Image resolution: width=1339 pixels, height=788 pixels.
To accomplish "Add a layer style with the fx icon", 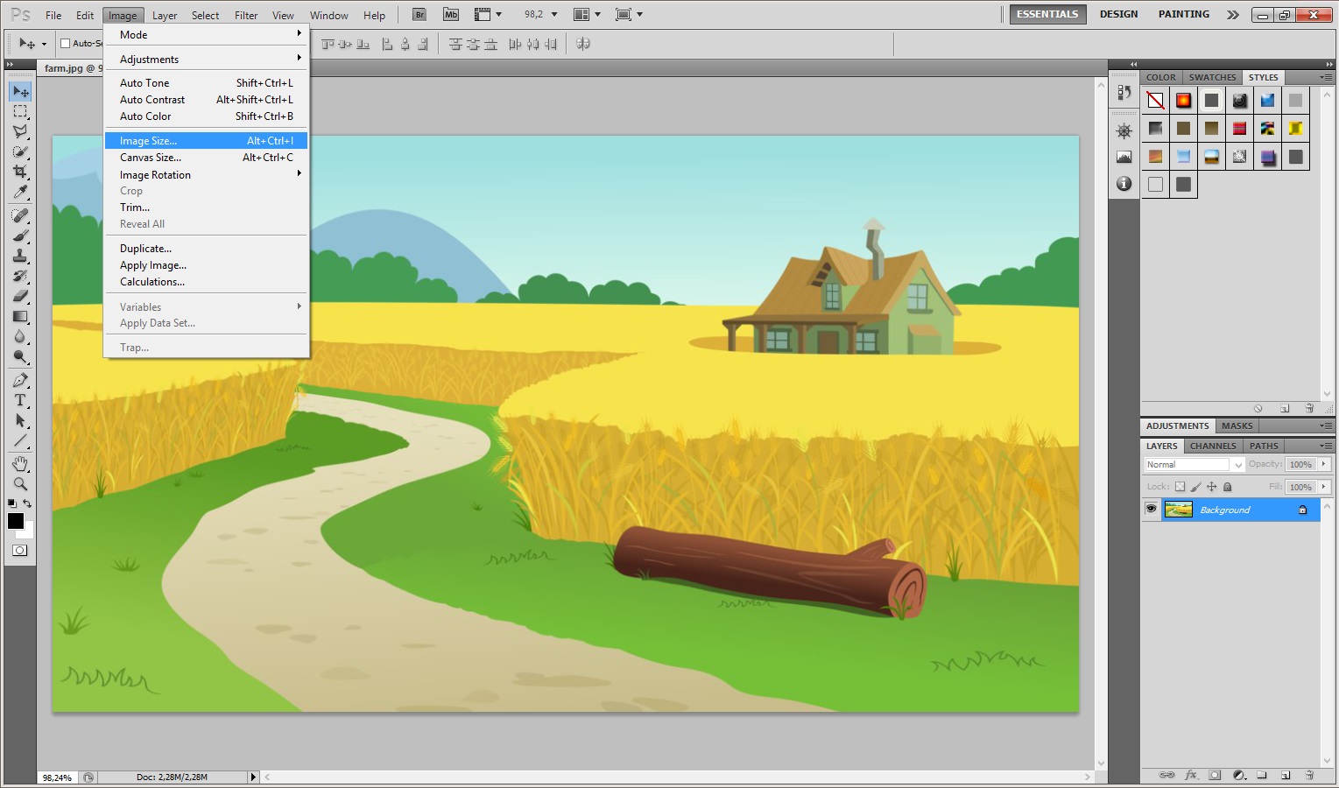I will (1191, 775).
